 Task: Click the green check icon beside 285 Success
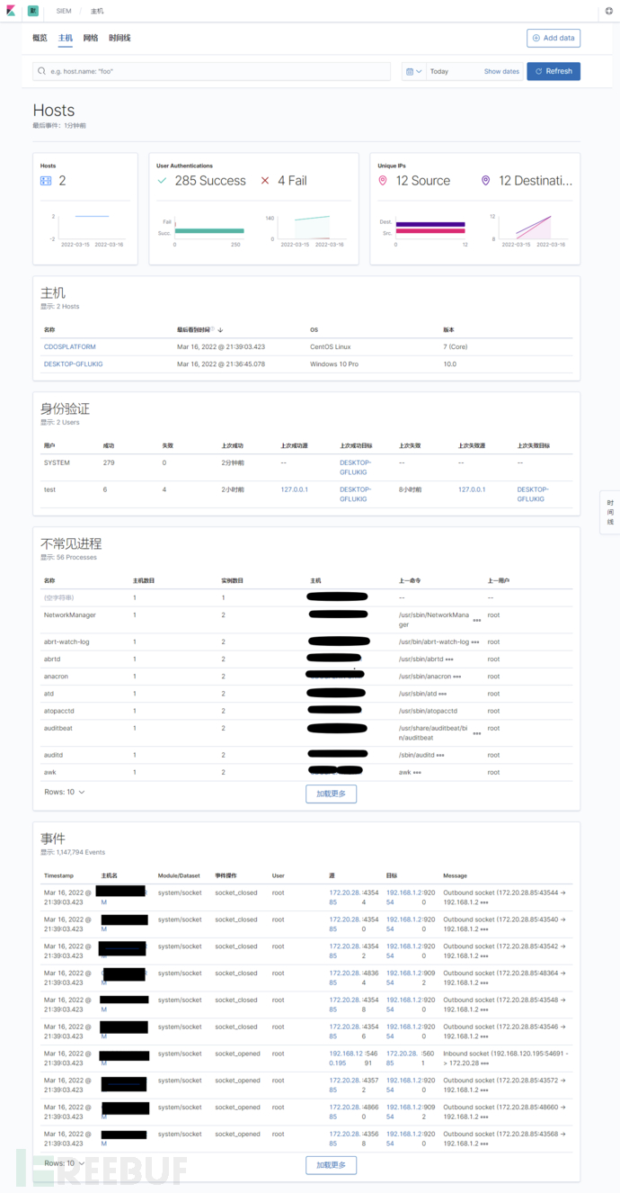[163, 181]
